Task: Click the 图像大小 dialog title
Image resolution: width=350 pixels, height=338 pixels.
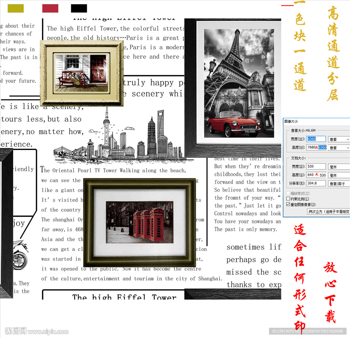Action: click(x=291, y=121)
